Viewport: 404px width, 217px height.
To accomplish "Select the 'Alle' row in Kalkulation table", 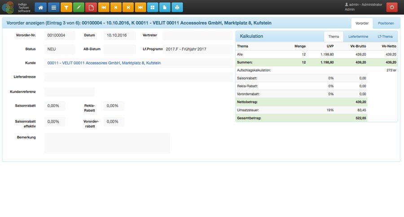I will (316, 54).
